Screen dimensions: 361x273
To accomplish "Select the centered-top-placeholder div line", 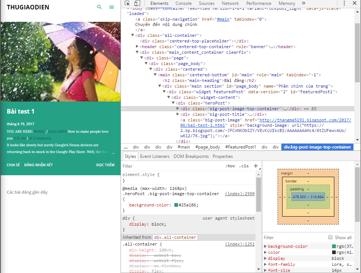I will pyautogui.click(x=194, y=41).
